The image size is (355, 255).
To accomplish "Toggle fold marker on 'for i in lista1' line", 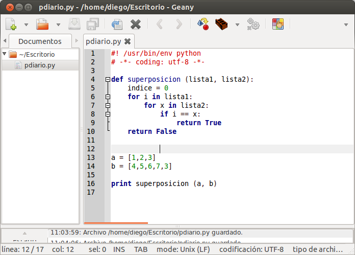I will 108,97.
